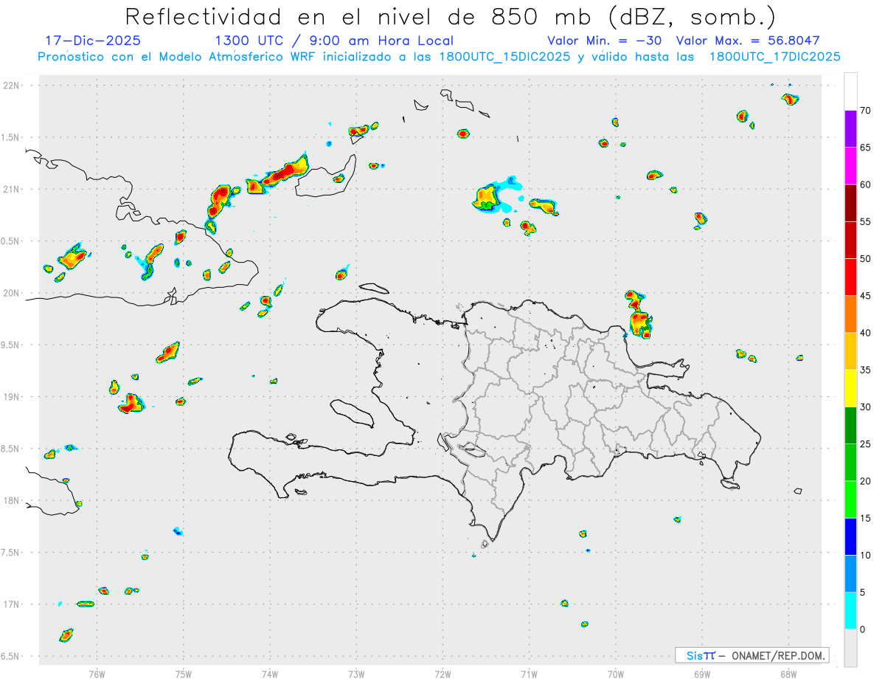Click the purple 65–70 dBZ colorbar segment
The height and width of the screenshot is (684, 885).
(850, 129)
